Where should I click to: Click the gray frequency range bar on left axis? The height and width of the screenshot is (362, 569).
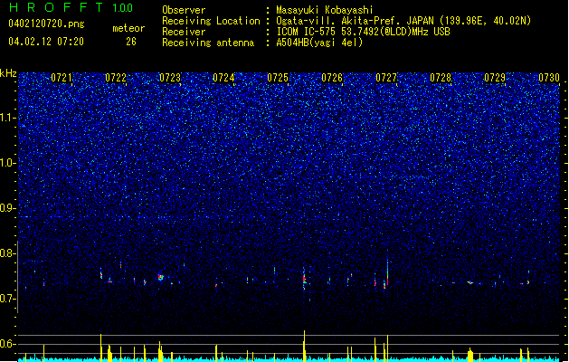[x=17, y=276]
